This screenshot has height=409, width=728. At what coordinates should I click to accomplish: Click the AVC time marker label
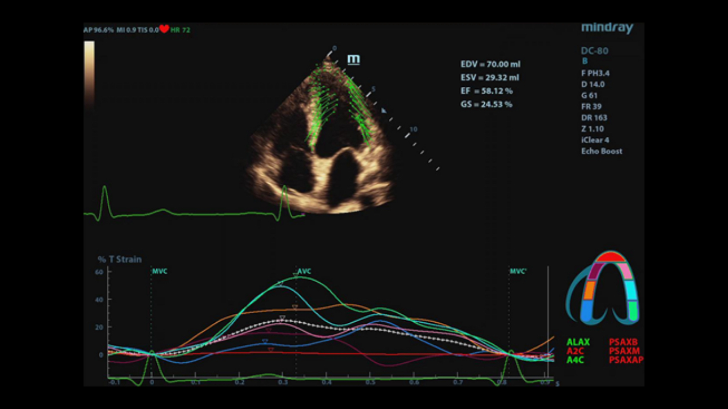[304, 272]
